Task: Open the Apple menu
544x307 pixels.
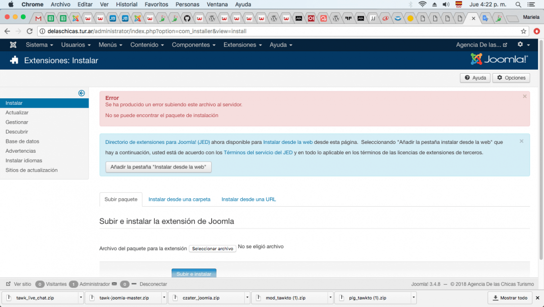Action: click(11, 4)
